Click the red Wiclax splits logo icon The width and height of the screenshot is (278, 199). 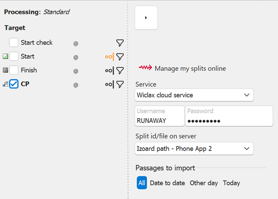tap(145, 68)
